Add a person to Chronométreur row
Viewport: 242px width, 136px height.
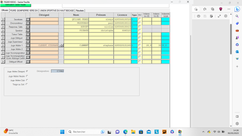(28, 23)
